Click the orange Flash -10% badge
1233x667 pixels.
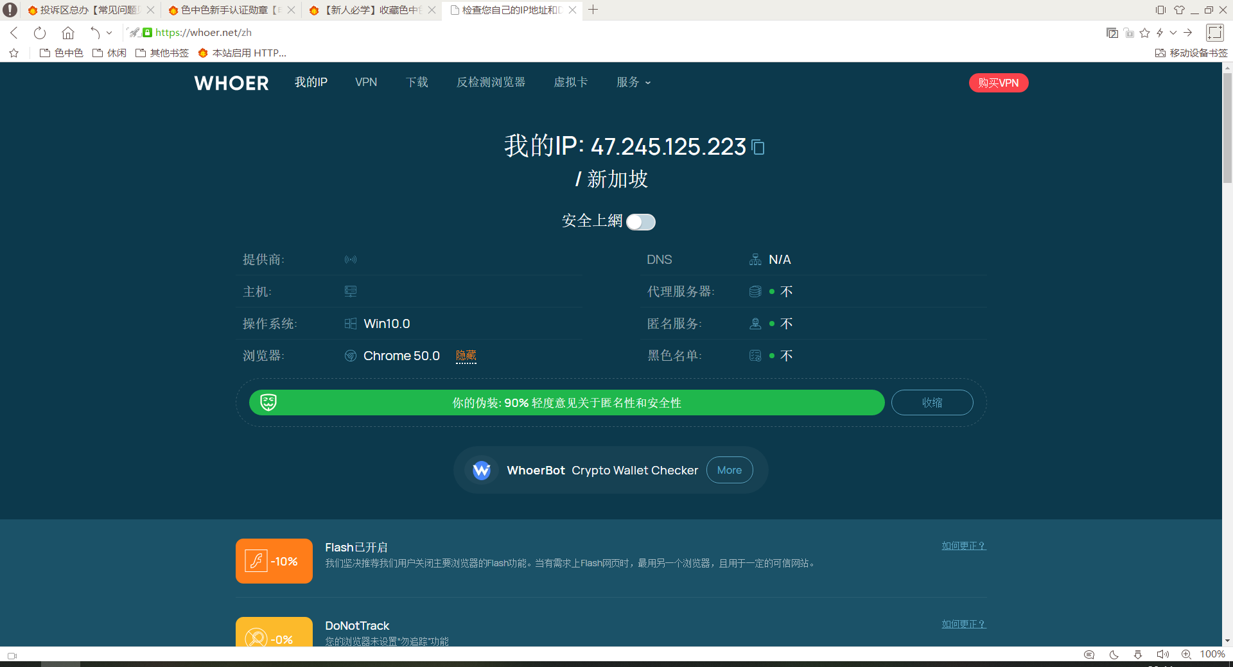tap(274, 561)
